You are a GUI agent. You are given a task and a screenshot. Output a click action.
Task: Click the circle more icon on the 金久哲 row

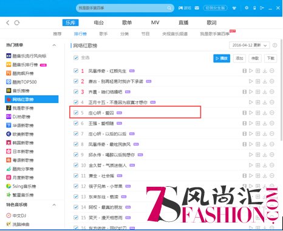(272, 165)
